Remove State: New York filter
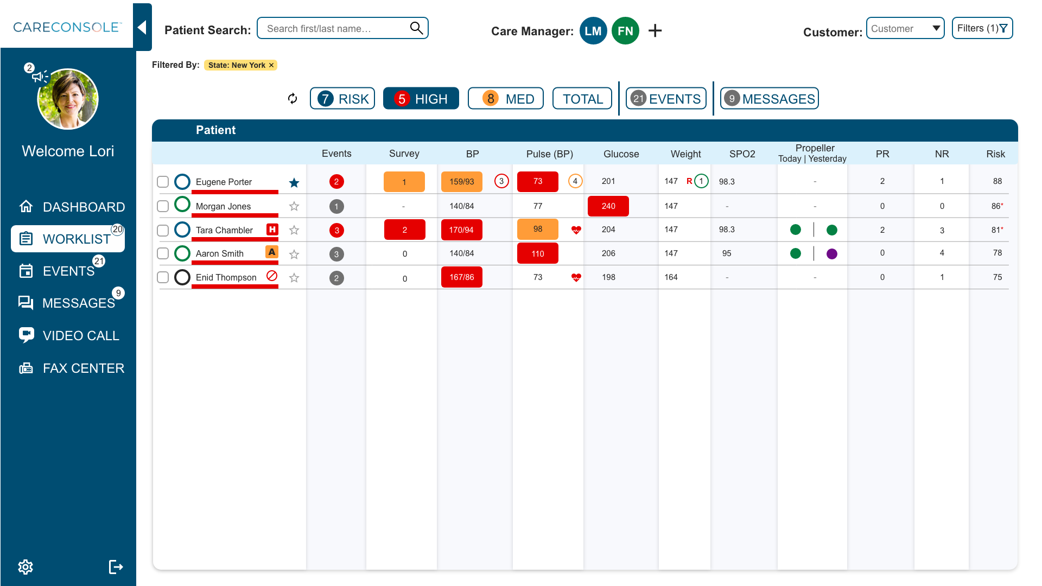Screen dimensions: 1042x586 pyautogui.click(x=271, y=65)
